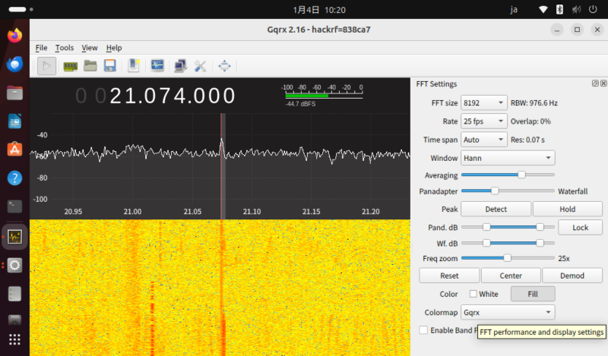Open LibreOffice Writer in the dock

14,121
